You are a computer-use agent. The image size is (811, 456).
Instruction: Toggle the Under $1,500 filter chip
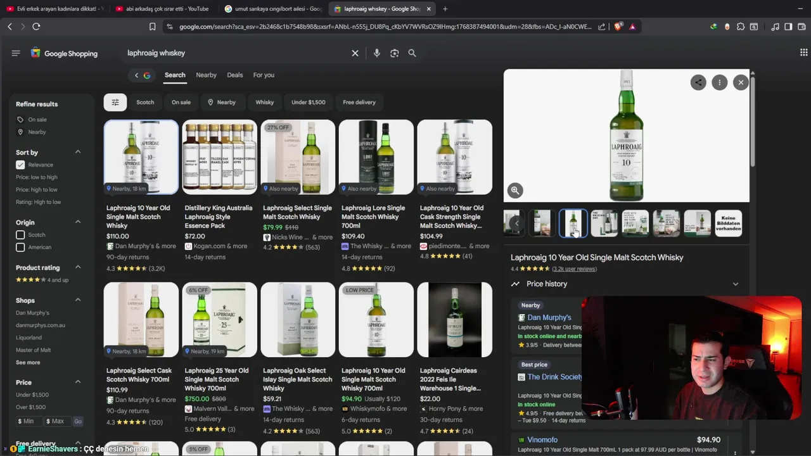308,102
